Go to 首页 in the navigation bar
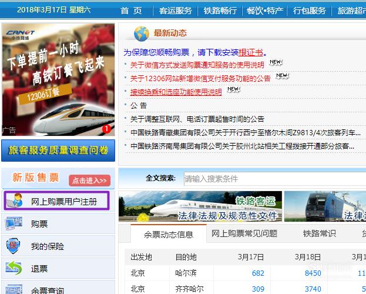 coord(132,11)
